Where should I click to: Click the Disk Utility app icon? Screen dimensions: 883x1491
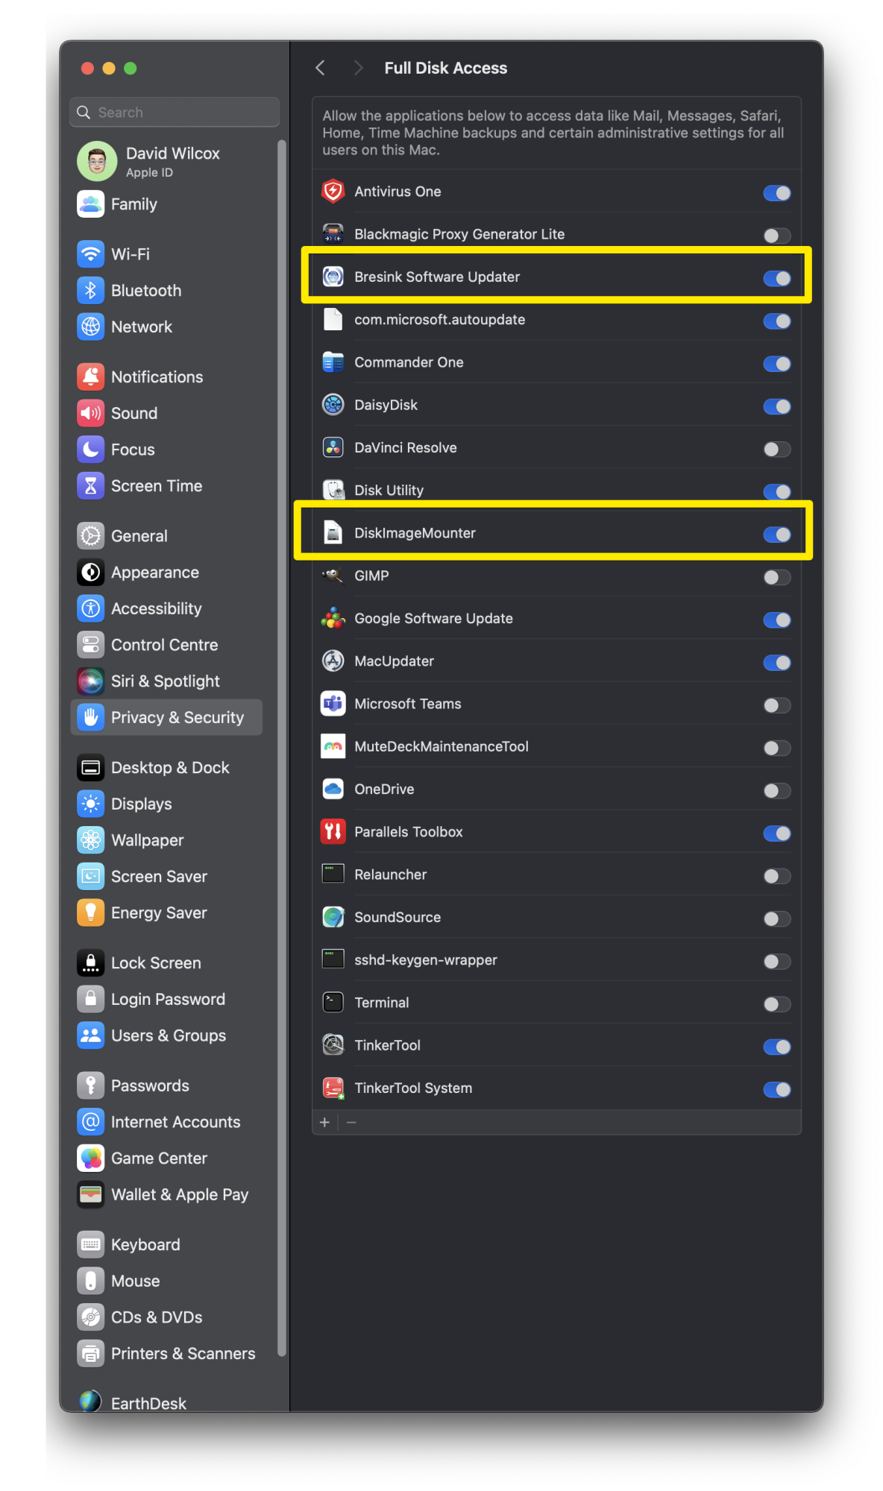(333, 490)
